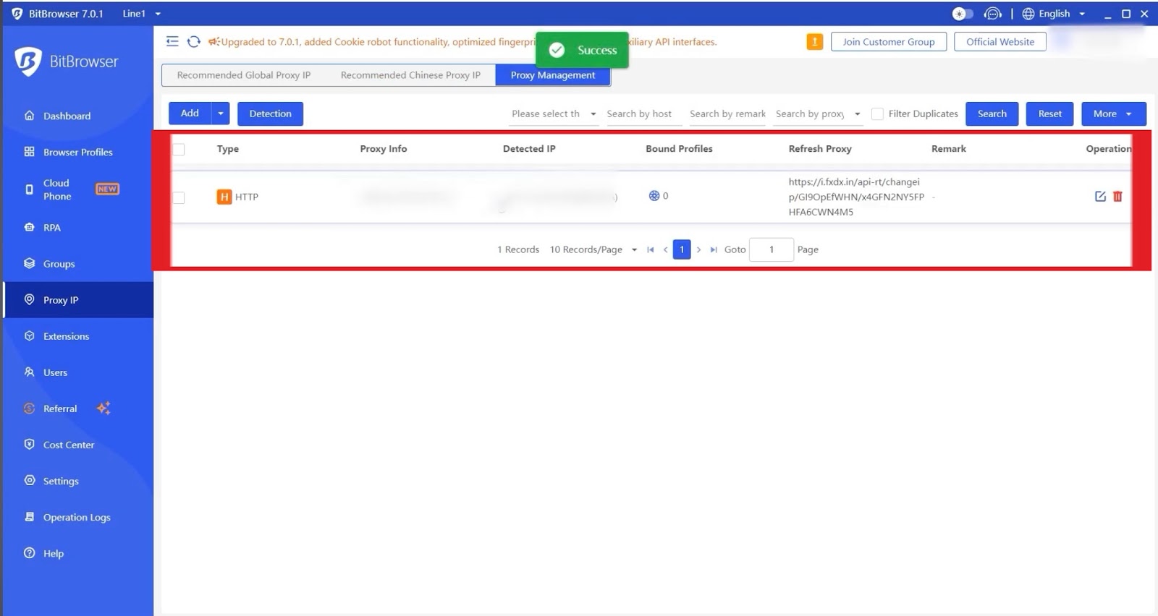Click Join Customer Group button

[x=889, y=42]
